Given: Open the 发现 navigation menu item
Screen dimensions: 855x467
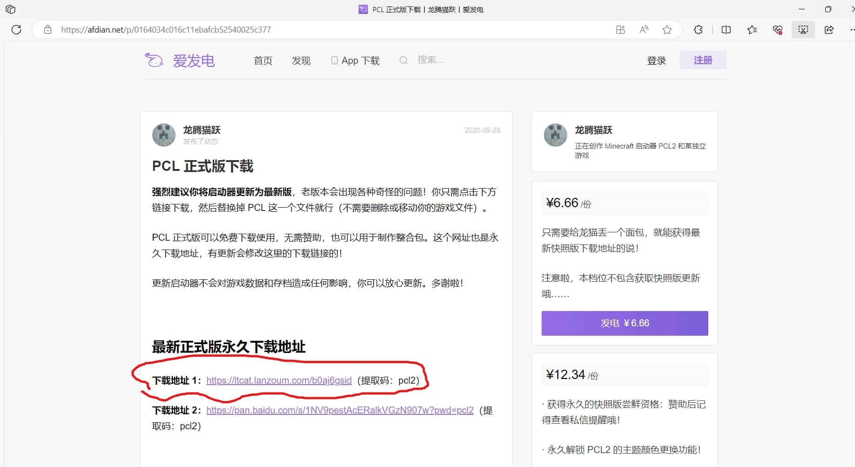Looking at the screenshot, I should (301, 60).
